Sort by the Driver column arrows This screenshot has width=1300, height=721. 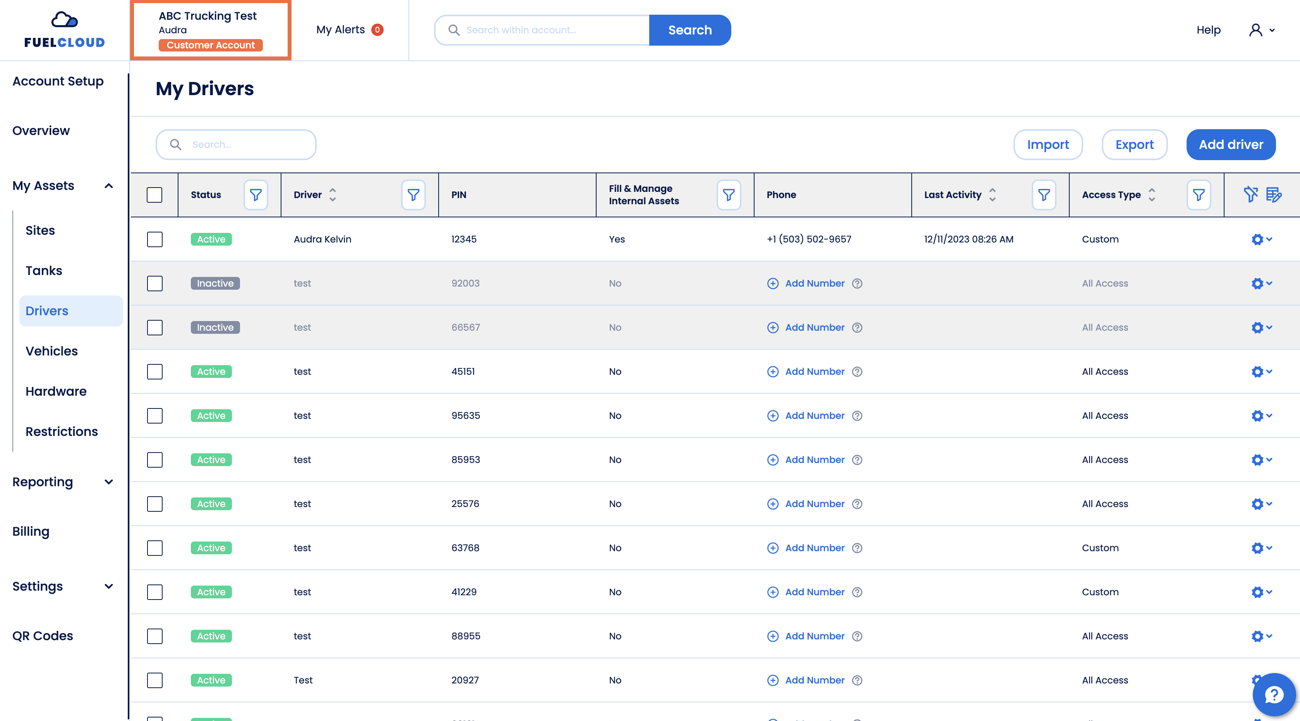point(333,195)
